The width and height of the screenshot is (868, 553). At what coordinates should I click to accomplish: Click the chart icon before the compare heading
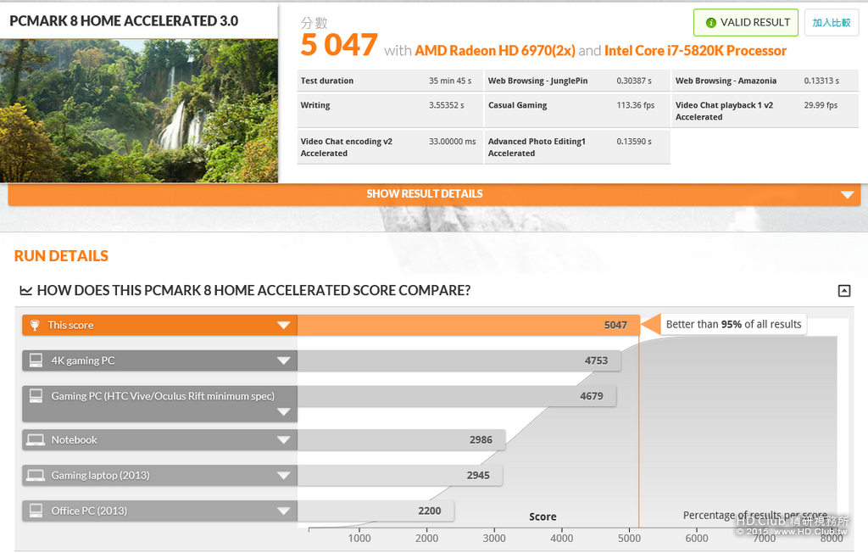click(25, 290)
